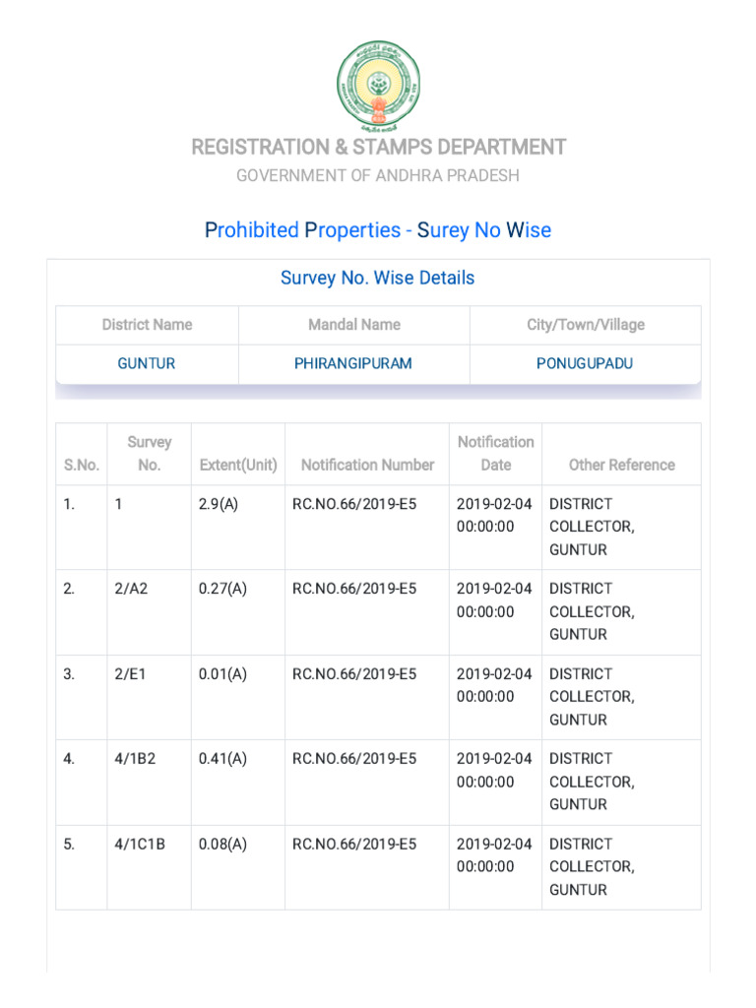756x1008 pixels.
Task: Click the GUNTUR district name value
Action: pos(147,363)
